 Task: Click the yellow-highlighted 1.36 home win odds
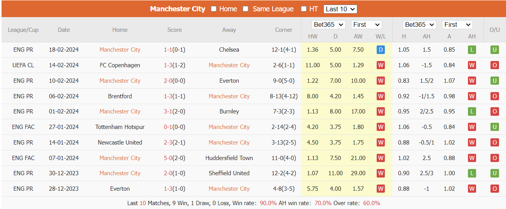312,50
